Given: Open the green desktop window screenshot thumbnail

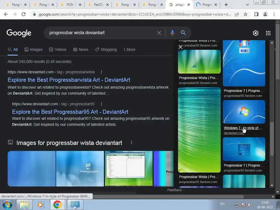Looking at the screenshot, I should point(129,169).
